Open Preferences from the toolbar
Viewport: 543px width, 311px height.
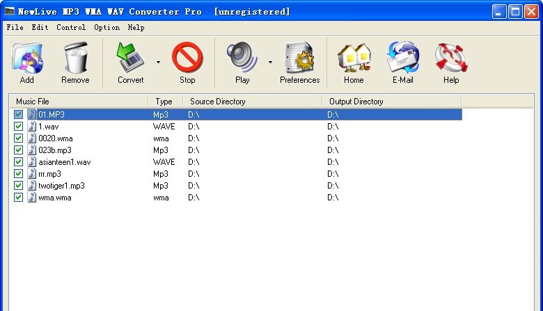click(x=299, y=63)
